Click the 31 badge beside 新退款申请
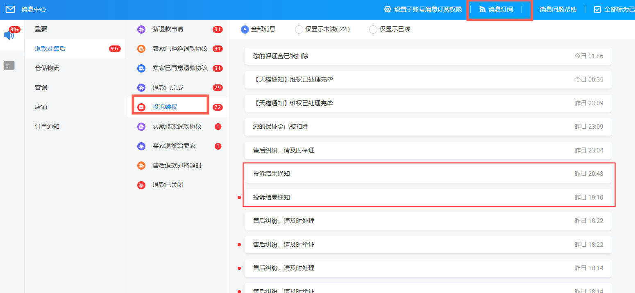Image resolution: width=635 pixels, height=293 pixels. coord(218,30)
